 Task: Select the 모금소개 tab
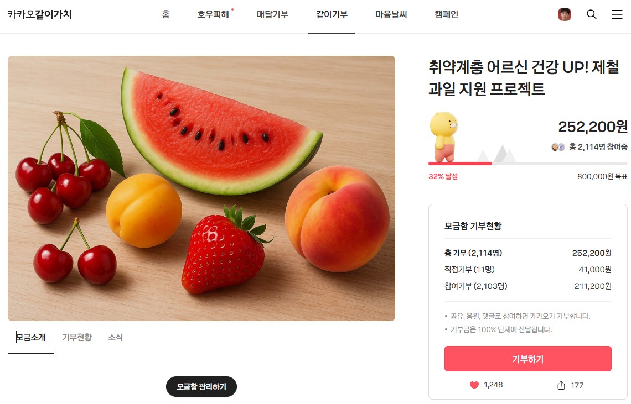(30, 337)
